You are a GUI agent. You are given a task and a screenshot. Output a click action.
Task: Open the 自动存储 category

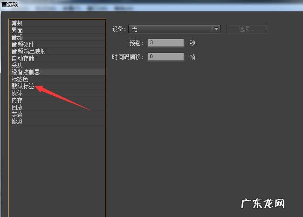(57, 58)
